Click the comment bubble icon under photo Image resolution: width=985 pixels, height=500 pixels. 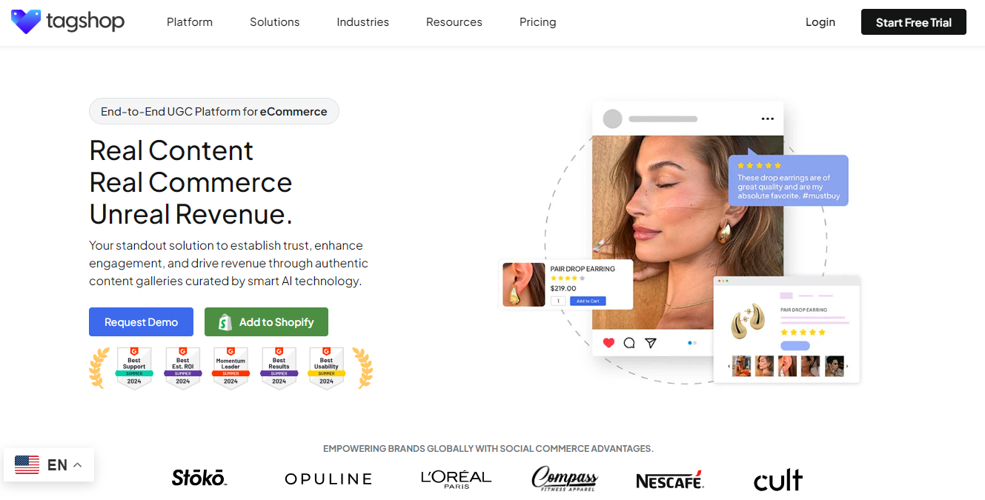[x=629, y=343]
